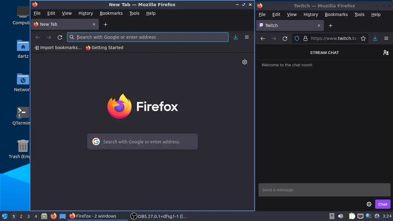Click the search magnifier in address bar

tap(72, 37)
